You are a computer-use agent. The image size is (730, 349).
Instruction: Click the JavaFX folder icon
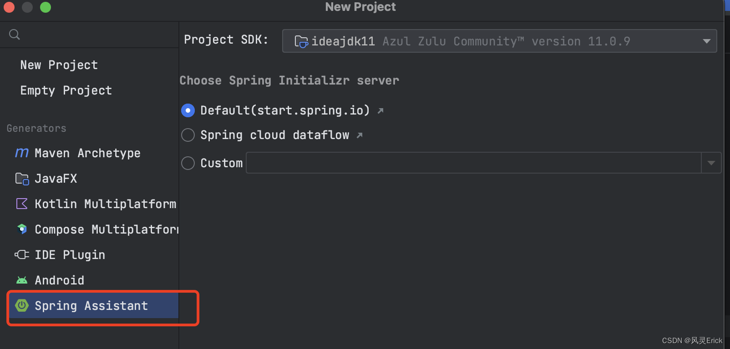[22, 179]
